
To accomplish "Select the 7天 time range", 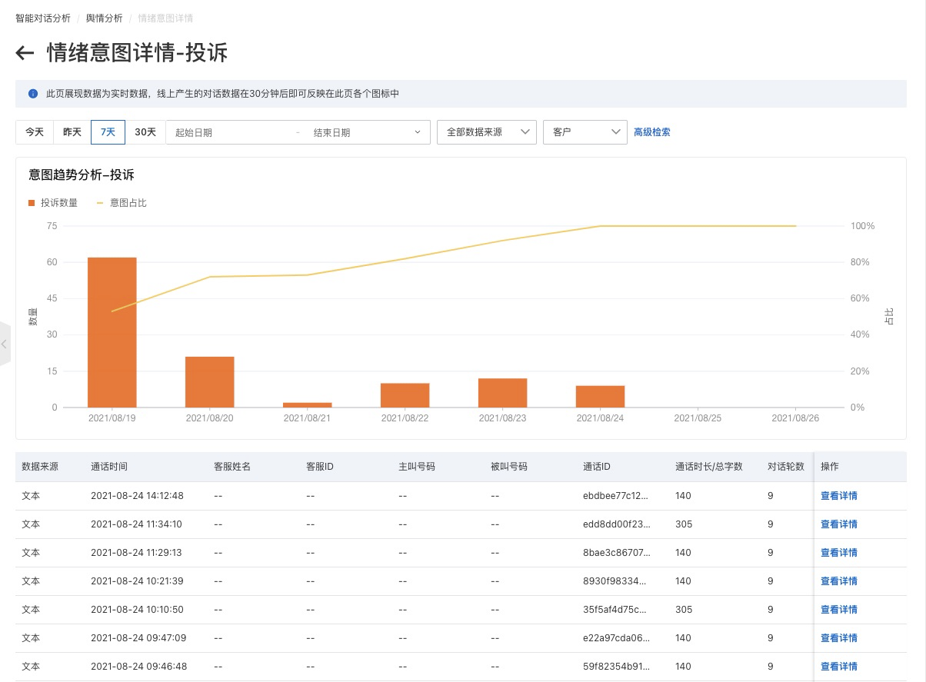I will 108,132.
